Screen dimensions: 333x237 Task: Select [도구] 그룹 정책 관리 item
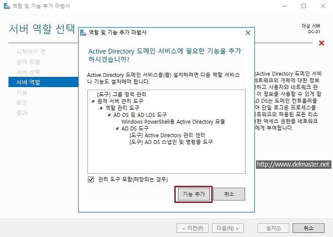pyautogui.click(x=122, y=94)
